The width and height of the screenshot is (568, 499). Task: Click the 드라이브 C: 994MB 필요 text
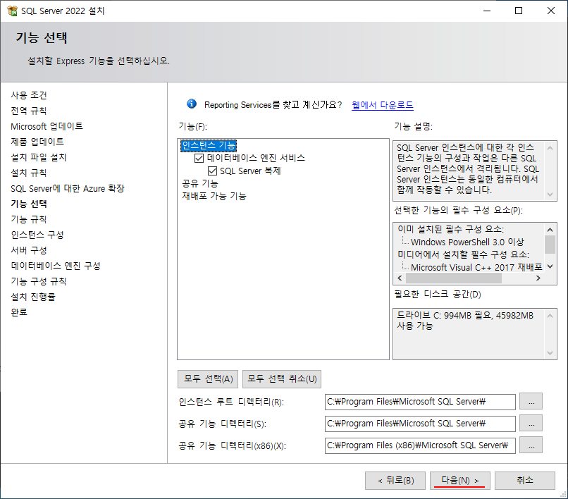pos(445,316)
